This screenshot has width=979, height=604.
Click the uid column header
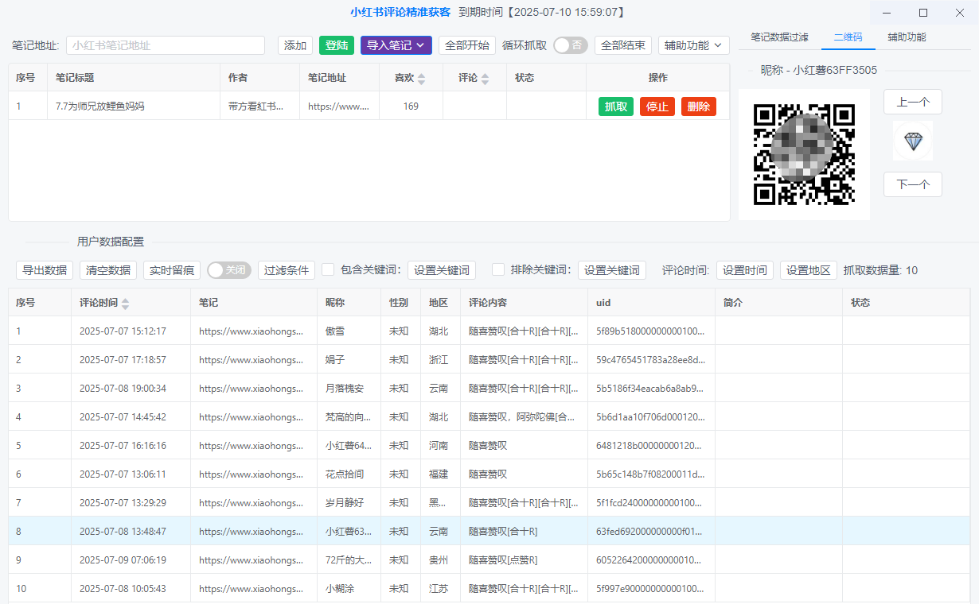(603, 303)
